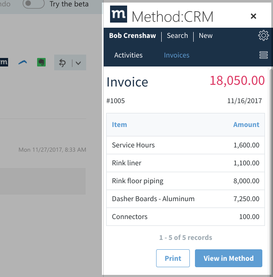Screen dimensions: 273x277
Task: Click the View in Method button
Action: [229, 258]
